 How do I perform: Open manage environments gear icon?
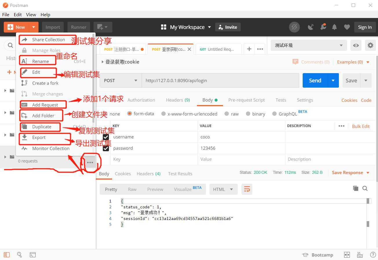[370, 45]
